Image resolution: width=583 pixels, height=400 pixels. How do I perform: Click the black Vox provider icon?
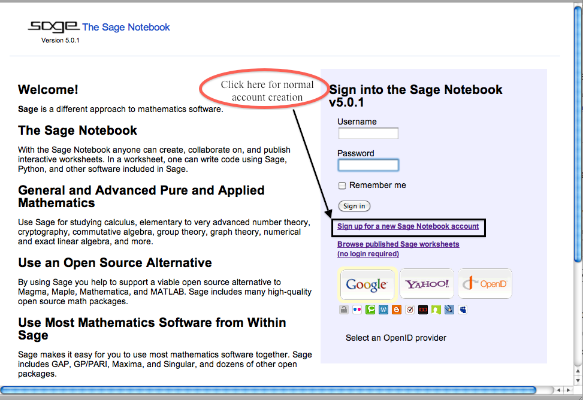pos(423,310)
